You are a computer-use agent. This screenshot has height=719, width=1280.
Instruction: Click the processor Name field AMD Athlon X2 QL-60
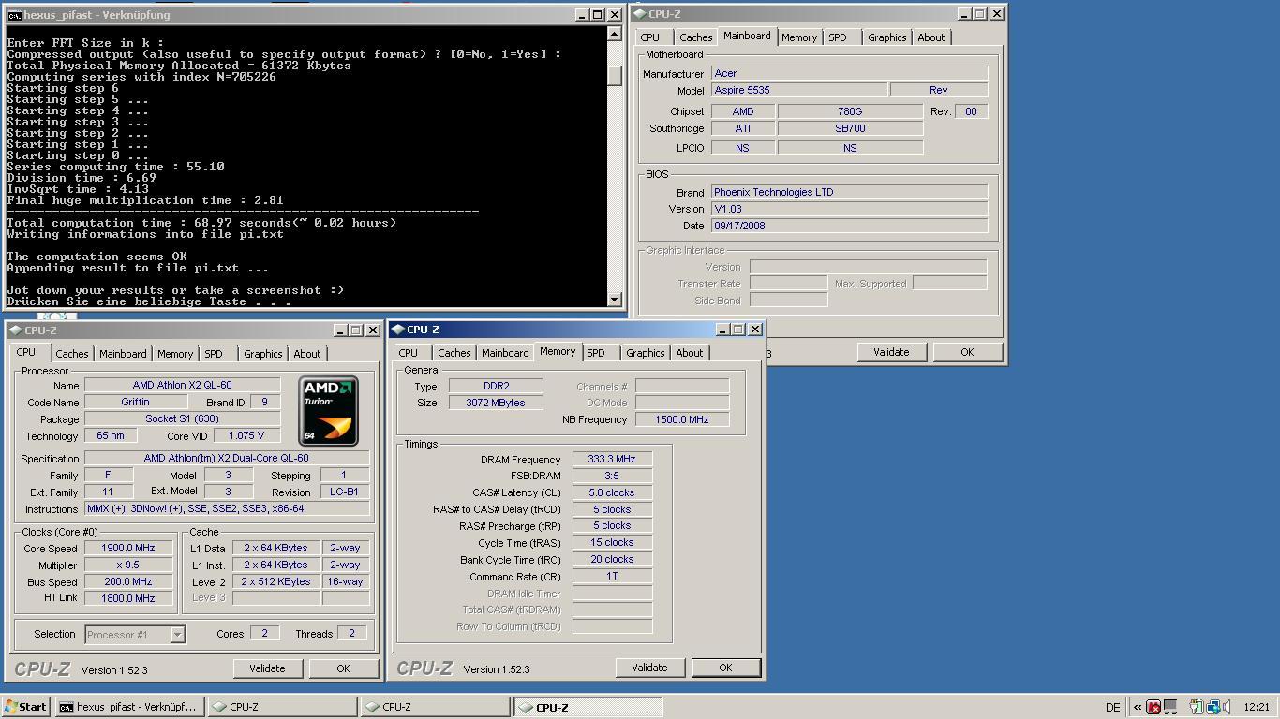click(x=182, y=385)
